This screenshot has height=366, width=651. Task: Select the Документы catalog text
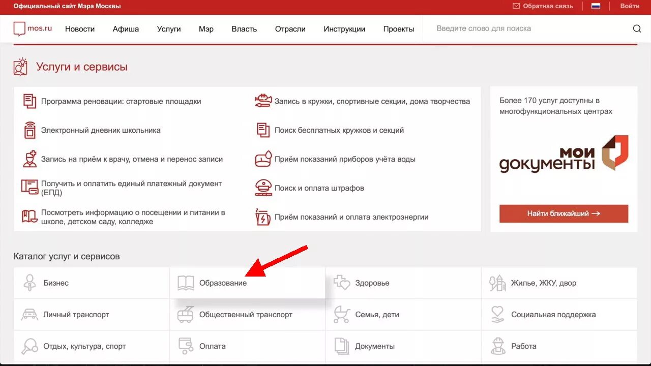(x=375, y=346)
